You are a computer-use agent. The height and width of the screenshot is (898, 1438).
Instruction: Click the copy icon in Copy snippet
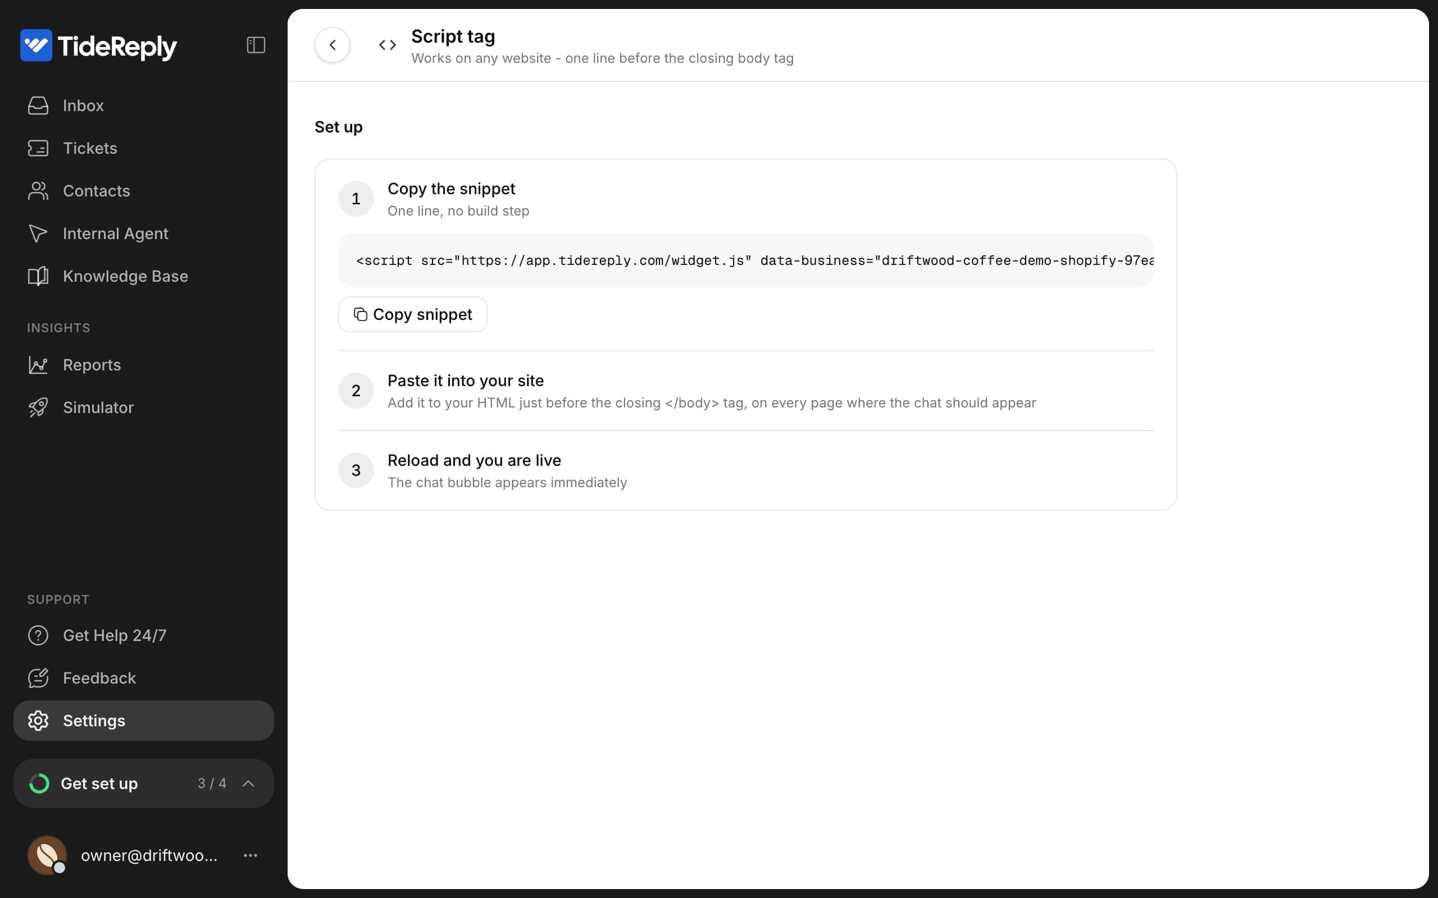(360, 314)
